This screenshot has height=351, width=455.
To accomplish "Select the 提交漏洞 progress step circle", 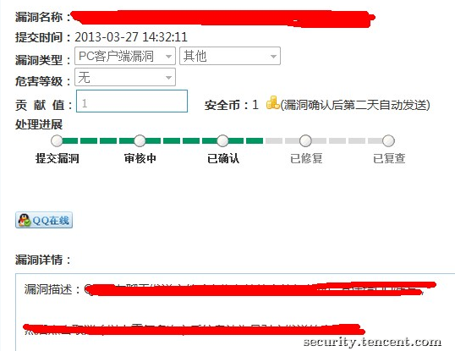I will tap(57, 140).
